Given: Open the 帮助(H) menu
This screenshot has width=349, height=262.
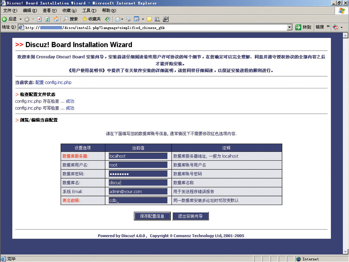Looking at the screenshot, I should pyautogui.click(x=109, y=10).
